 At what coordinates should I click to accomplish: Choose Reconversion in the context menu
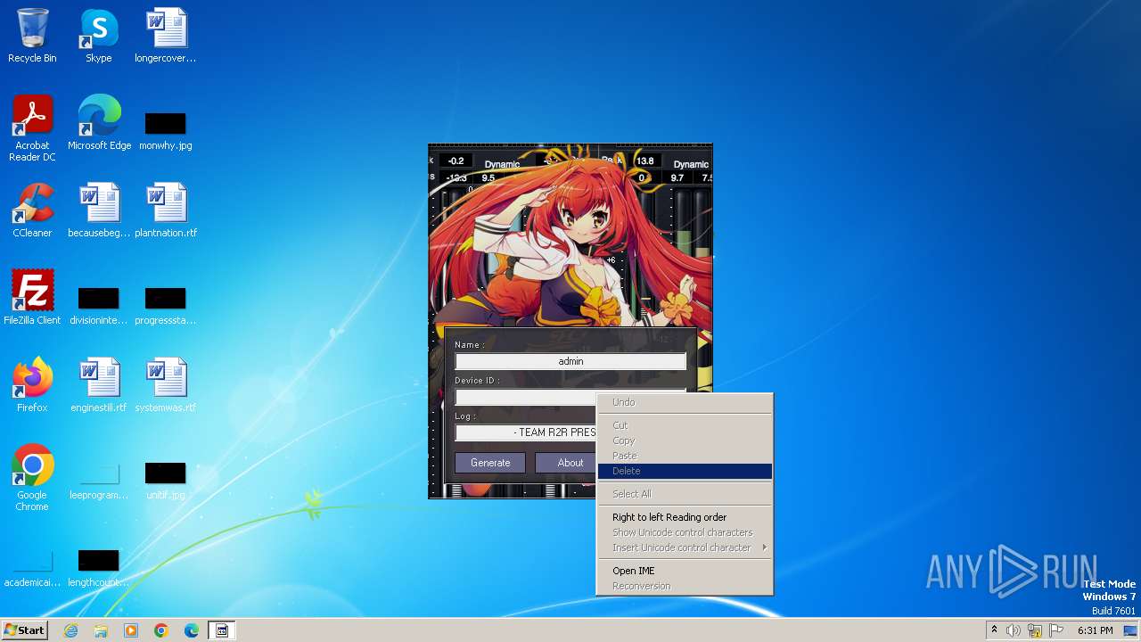[685, 586]
